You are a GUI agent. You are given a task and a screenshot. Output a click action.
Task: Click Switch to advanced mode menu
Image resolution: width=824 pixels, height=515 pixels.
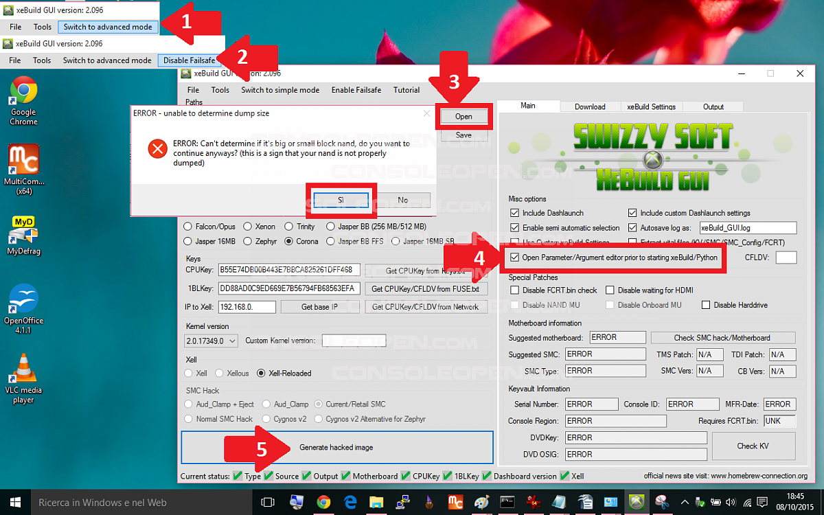click(x=108, y=27)
